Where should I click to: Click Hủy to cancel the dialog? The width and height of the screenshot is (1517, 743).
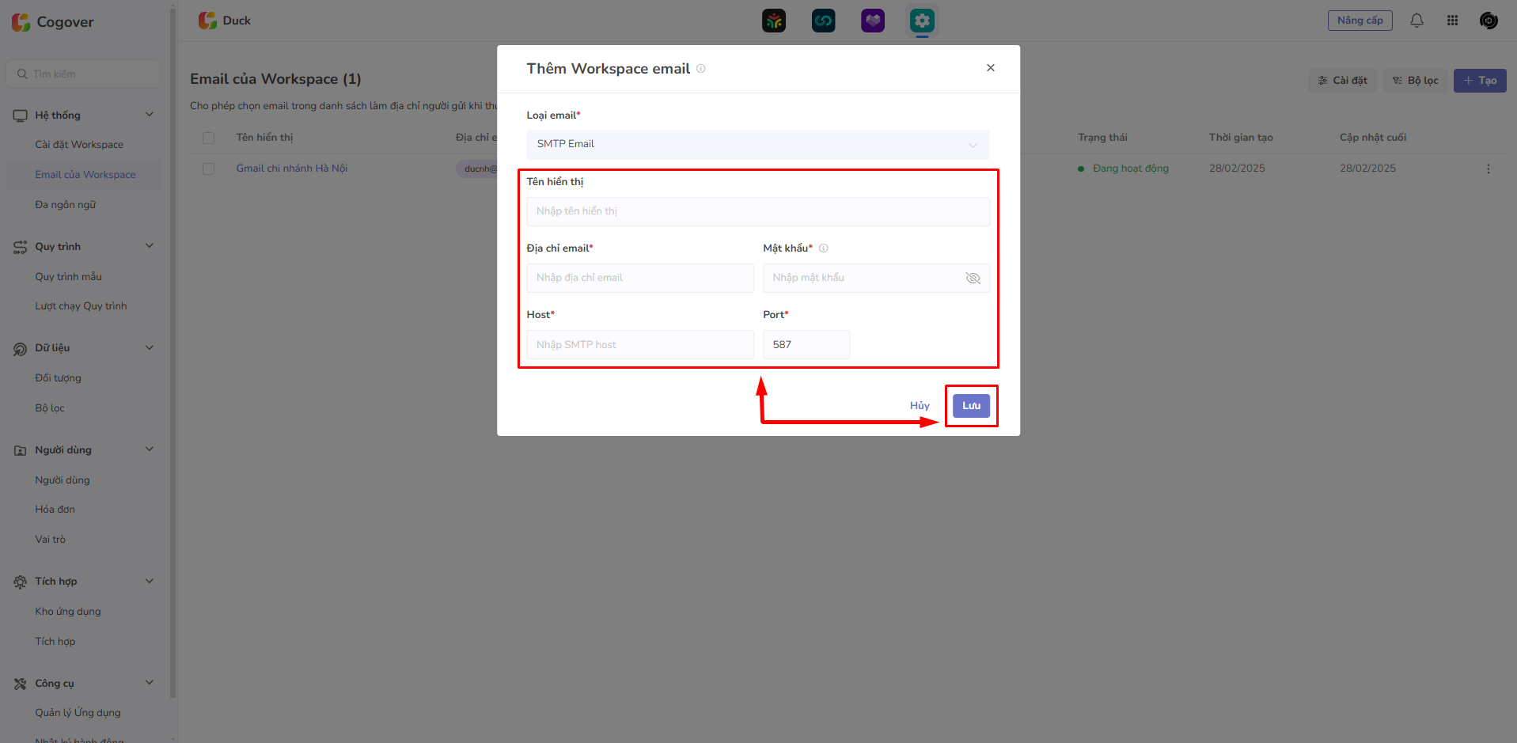(x=920, y=406)
